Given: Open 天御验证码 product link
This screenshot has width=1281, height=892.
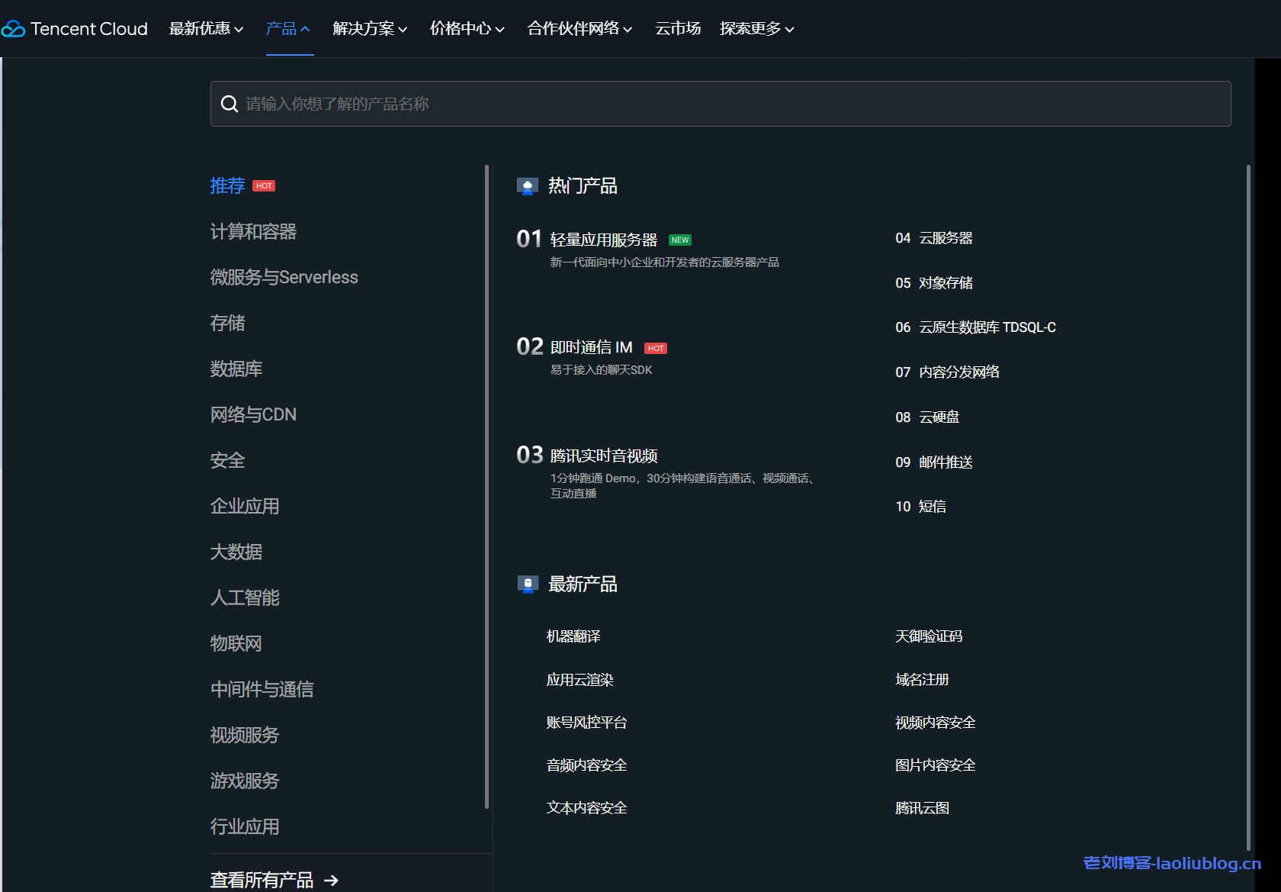Looking at the screenshot, I should coord(929,636).
